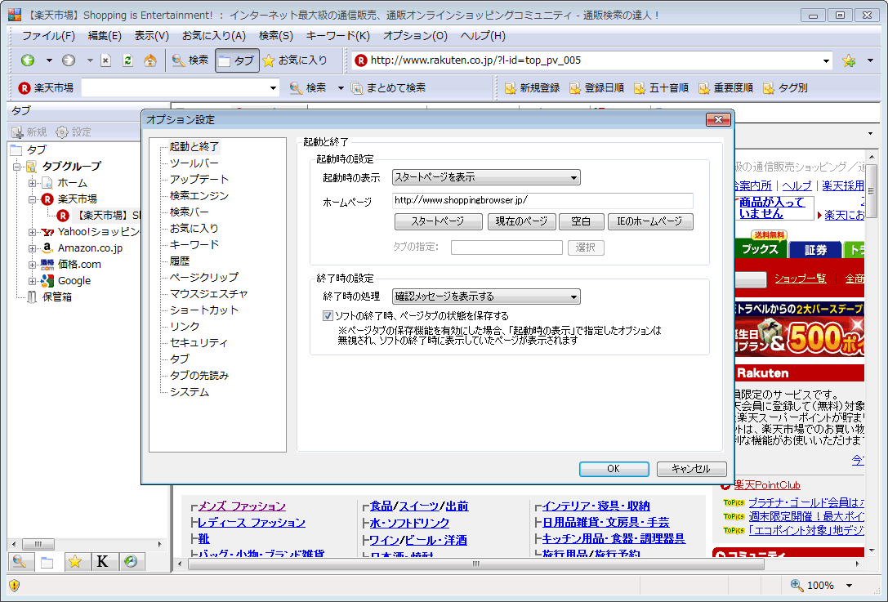The height and width of the screenshot is (602, 888).
Task: Collapse the 楽天市場 tree node
Action: point(33,199)
